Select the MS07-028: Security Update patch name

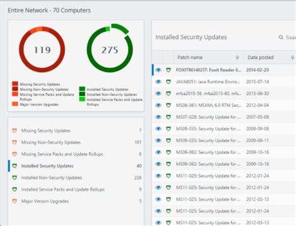coord(208,117)
